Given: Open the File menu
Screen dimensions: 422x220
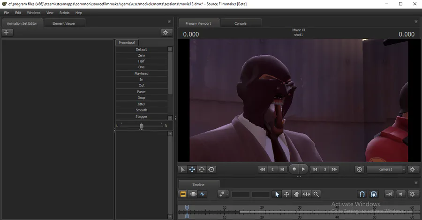Looking at the screenshot, I should coord(7,13).
